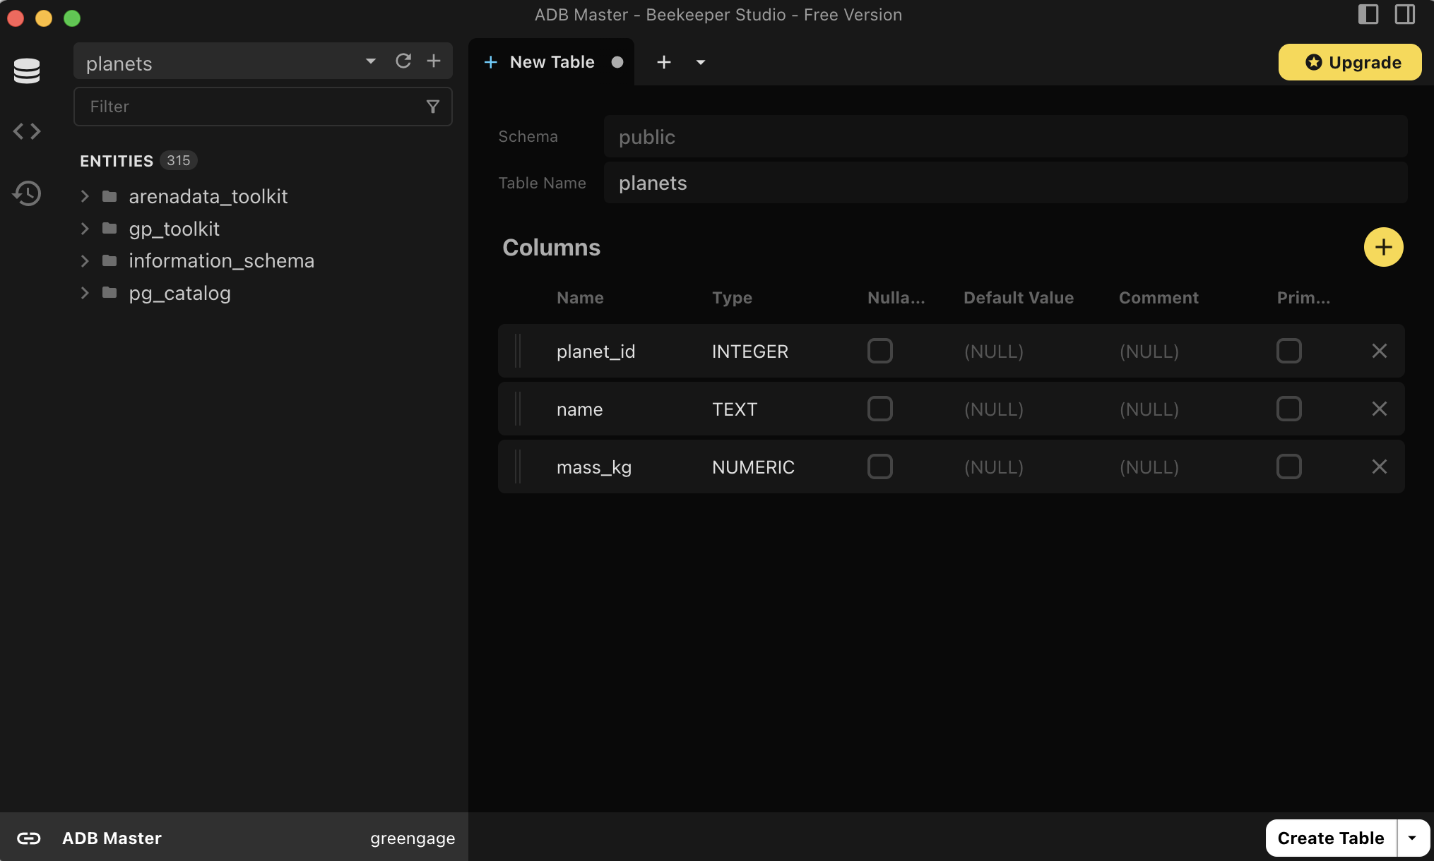
Task: Edit the INTEGER type cell
Action: [x=750, y=351]
